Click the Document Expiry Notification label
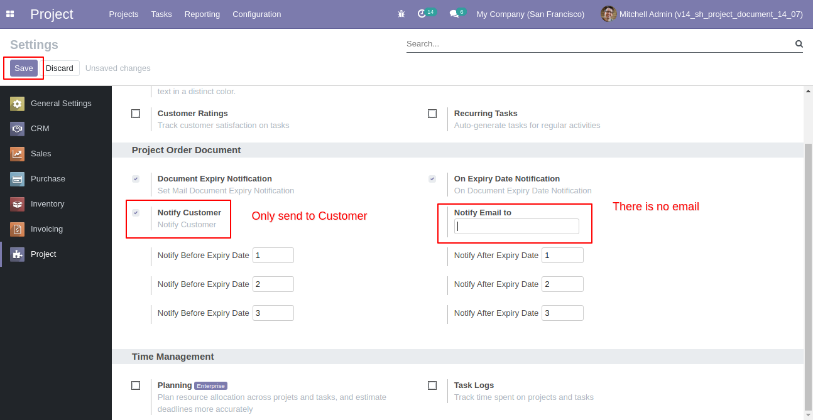Viewport: 813px width, 420px height. tap(215, 179)
